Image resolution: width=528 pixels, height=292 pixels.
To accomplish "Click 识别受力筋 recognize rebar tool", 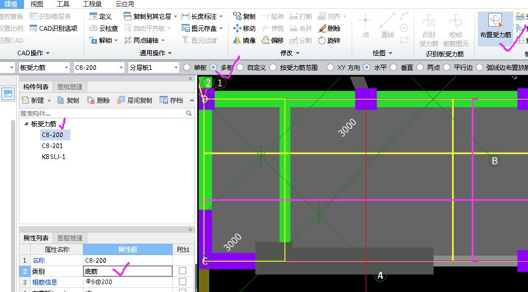I will point(428,30).
